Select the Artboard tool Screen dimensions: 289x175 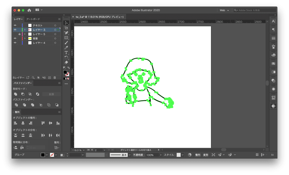pyautogui.click(x=66, y=28)
